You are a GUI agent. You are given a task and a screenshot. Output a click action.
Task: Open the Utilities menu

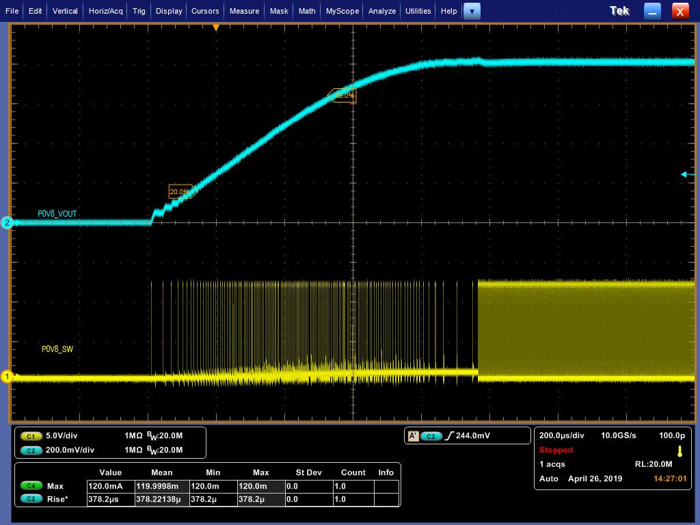[418, 11]
